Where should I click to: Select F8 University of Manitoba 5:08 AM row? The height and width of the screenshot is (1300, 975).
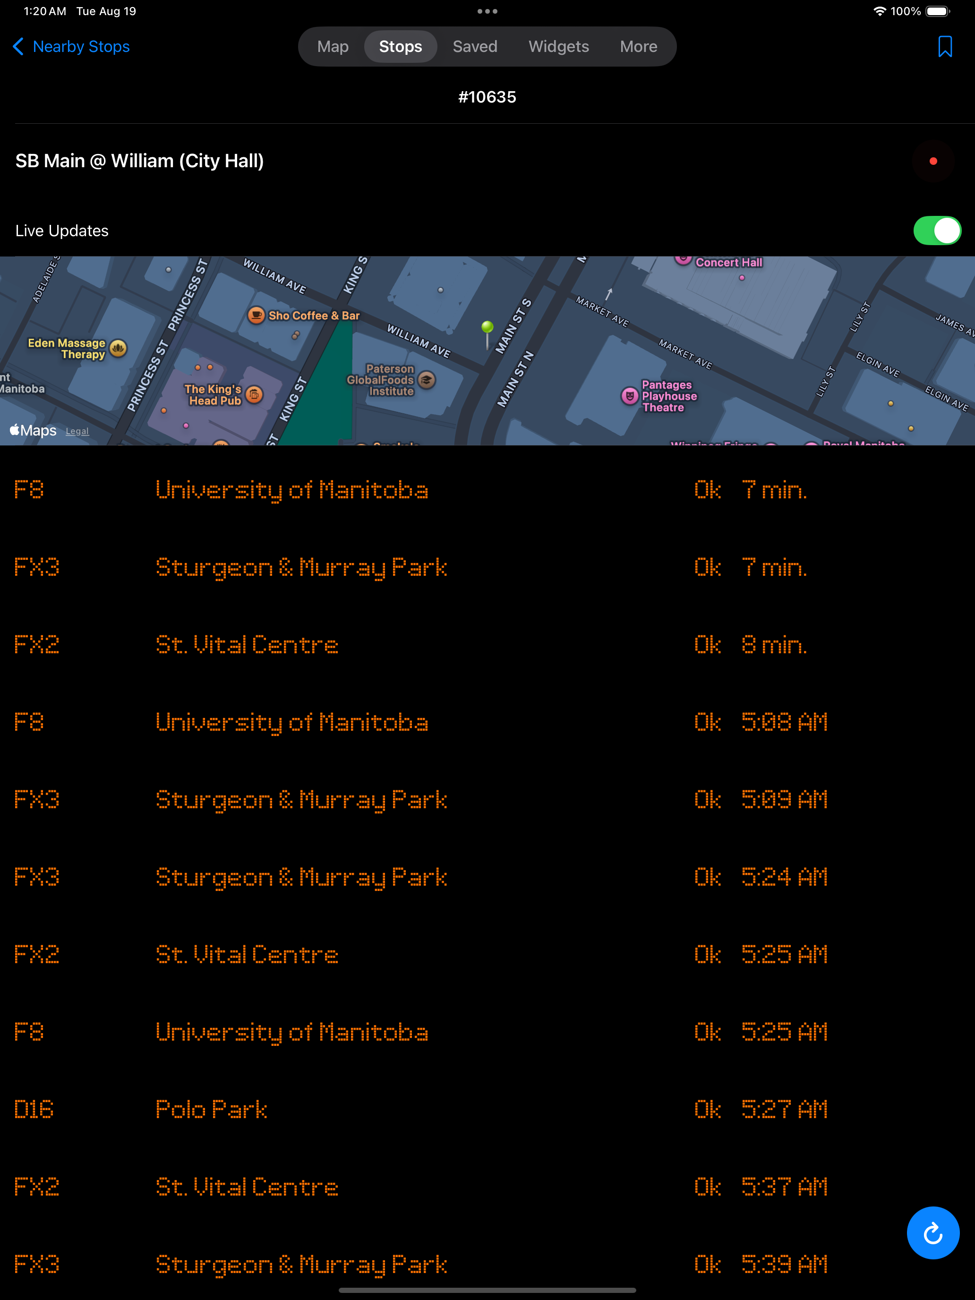tap(487, 722)
